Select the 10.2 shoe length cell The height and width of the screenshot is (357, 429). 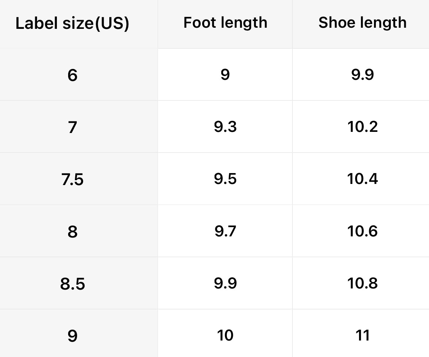click(362, 127)
